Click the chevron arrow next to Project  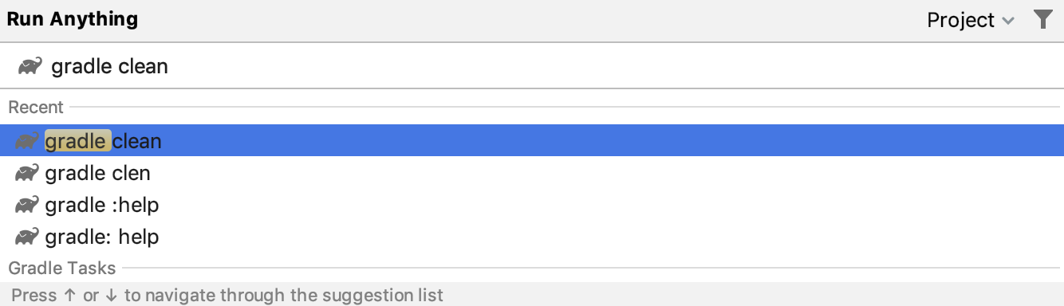click(x=1008, y=21)
